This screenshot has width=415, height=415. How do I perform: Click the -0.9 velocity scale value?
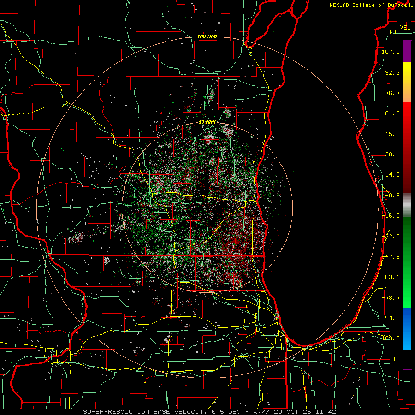pyautogui.click(x=392, y=196)
